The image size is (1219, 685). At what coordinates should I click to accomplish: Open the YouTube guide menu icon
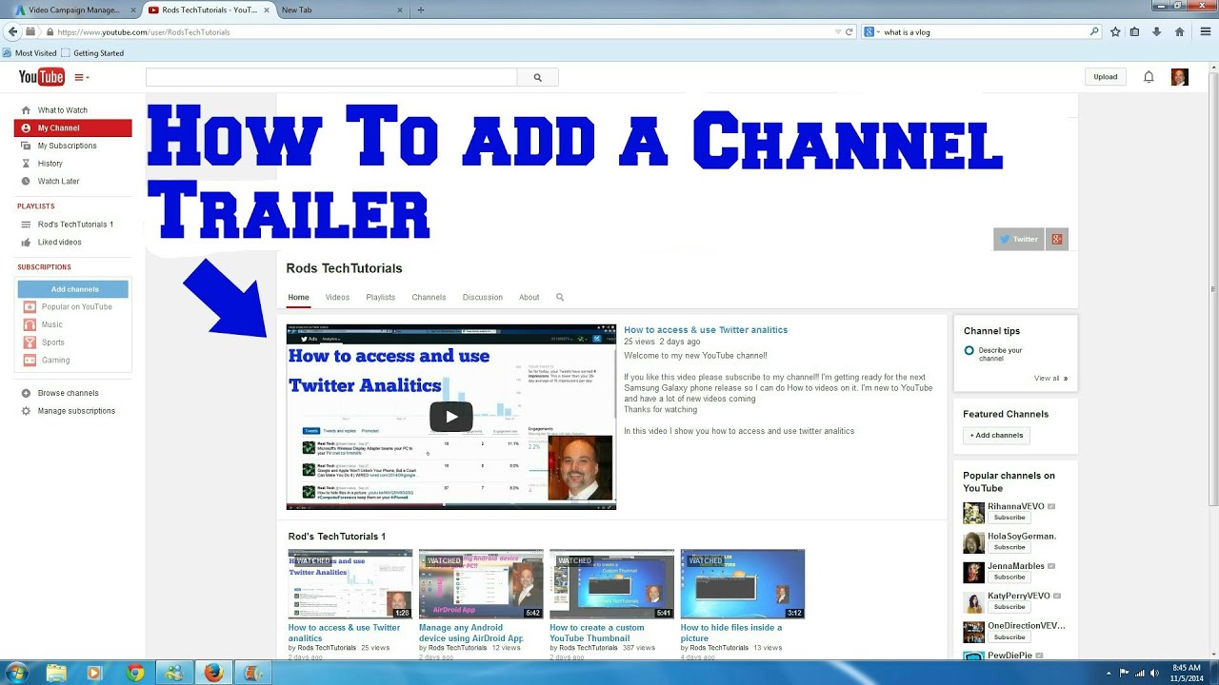point(82,77)
